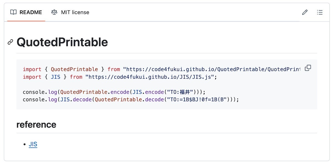Image resolution: width=334 pixels, height=164 pixels.
Task: Click the balance scale icon for MIT license
Action: (x=54, y=12)
